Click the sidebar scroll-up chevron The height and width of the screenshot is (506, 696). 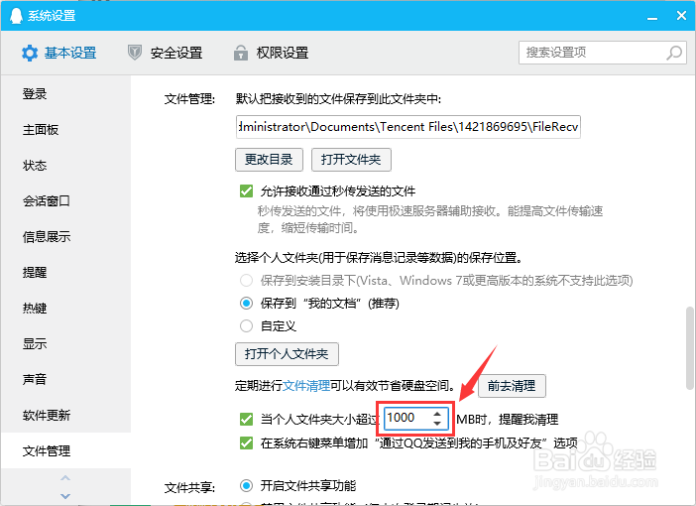point(65,478)
